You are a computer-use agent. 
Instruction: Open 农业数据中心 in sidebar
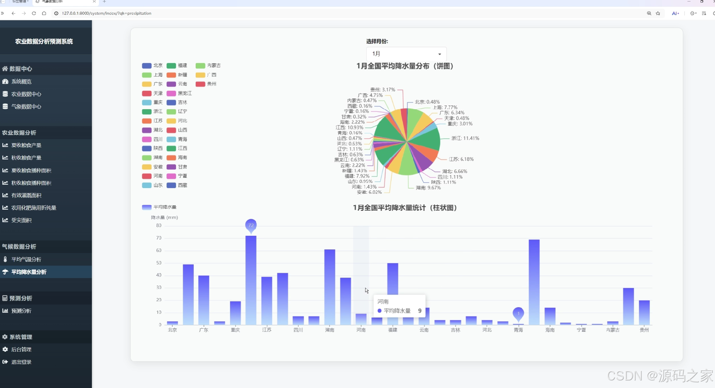pyautogui.click(x=26, y=94)
